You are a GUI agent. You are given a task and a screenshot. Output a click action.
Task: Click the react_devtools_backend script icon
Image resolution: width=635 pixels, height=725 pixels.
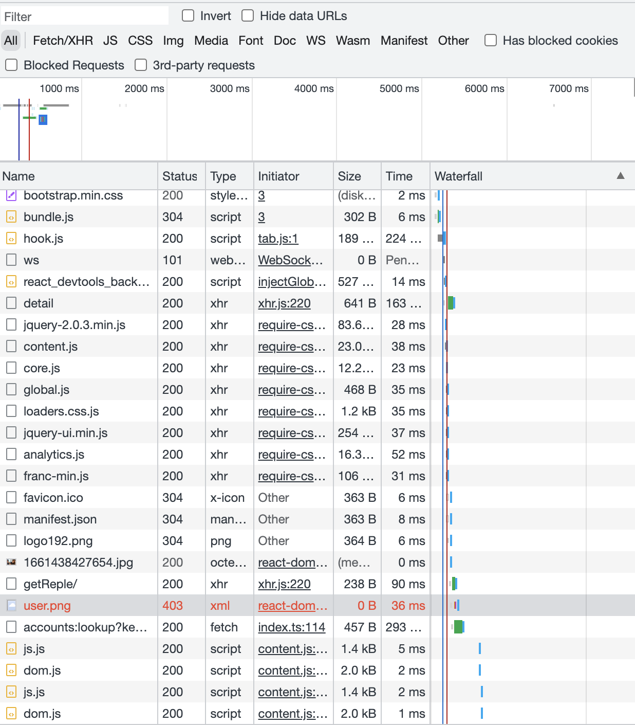(11, 282)
